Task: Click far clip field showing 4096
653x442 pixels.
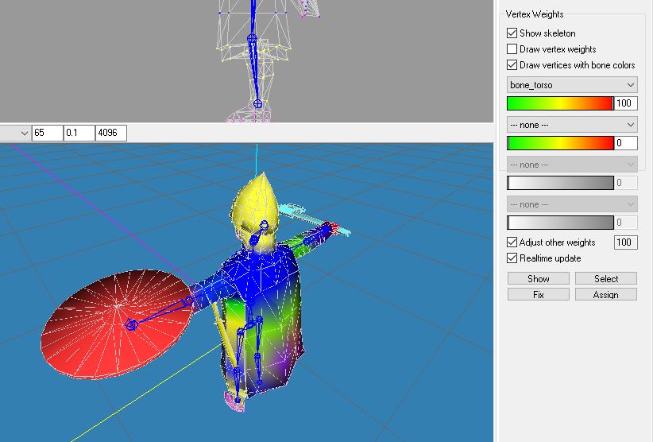Action: [110, 133]
